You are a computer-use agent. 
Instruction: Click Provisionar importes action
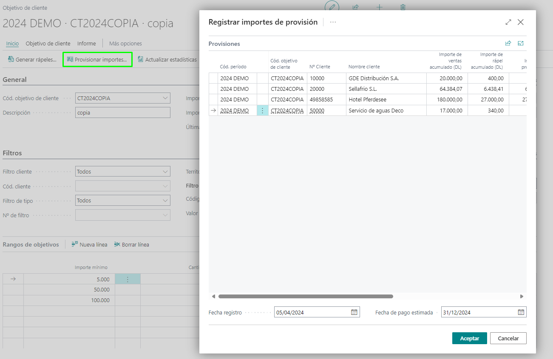point(97,59)
